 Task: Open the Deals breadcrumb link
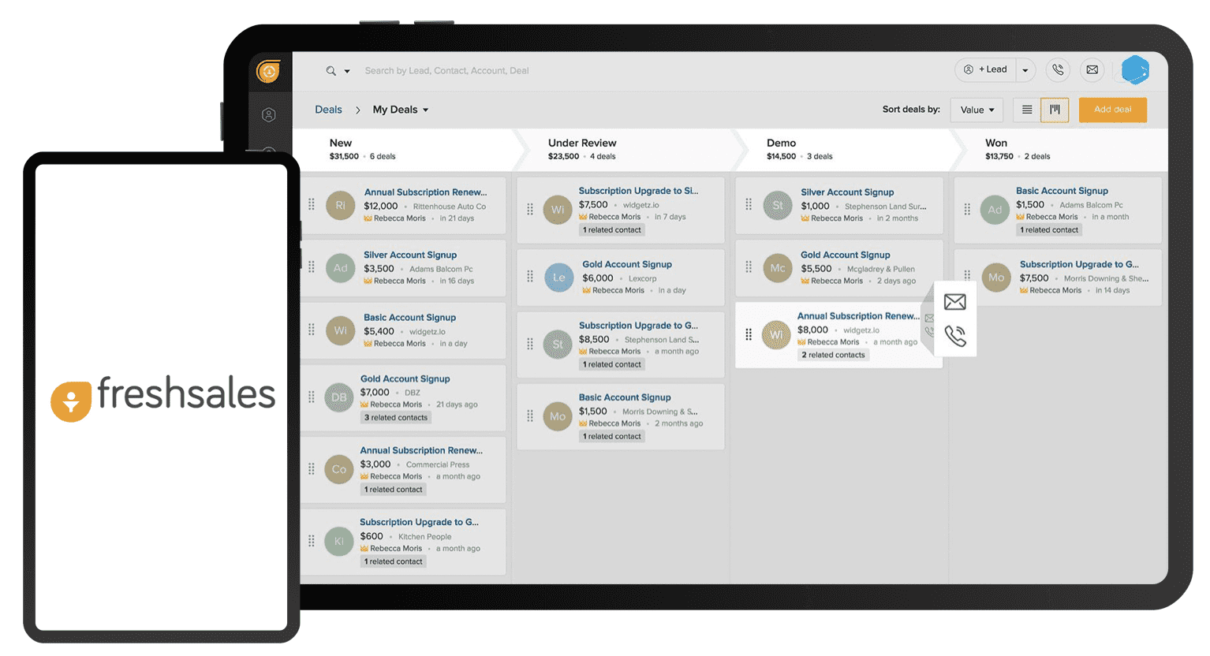pos(328,110)
